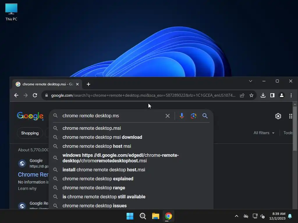This screenshot has height=223, width=298.
Task: Click the Chrome address bar URL
Action: click(x=143, y=95)
